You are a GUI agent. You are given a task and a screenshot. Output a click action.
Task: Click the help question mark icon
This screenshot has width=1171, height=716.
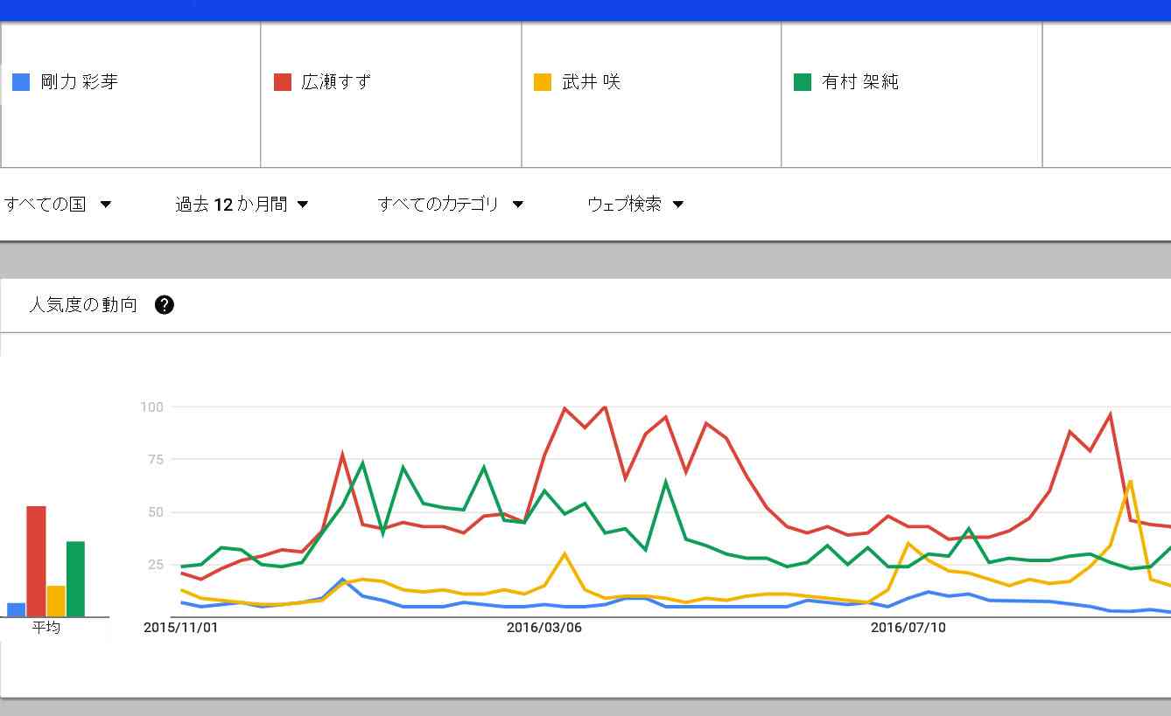tap(165, 305)
